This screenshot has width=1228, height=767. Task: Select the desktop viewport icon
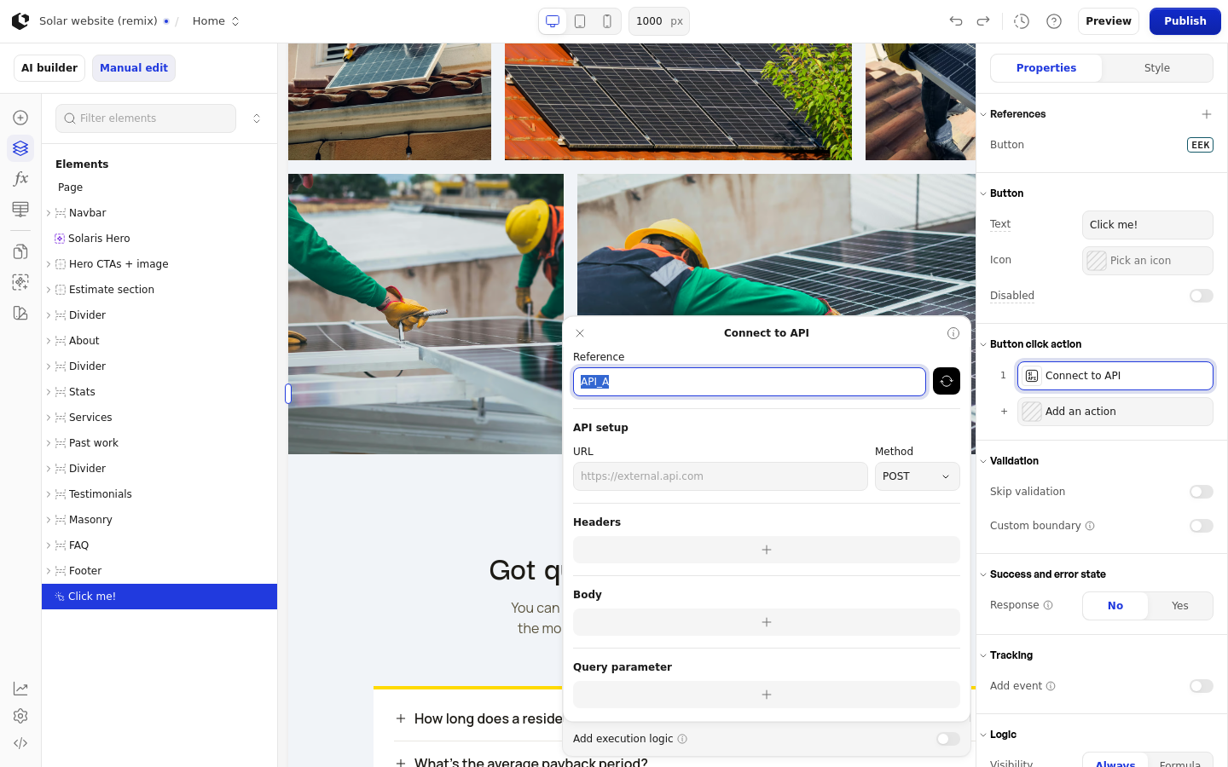coord(553,21)
